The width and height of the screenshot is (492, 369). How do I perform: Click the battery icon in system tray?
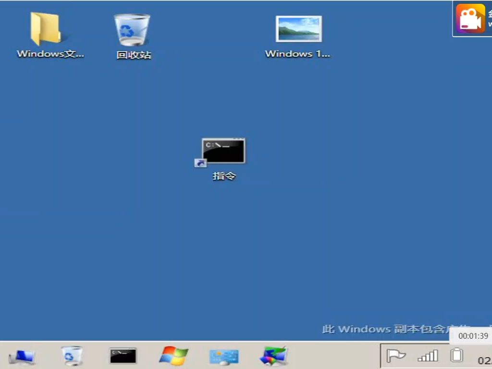click(x=457, y=355)
